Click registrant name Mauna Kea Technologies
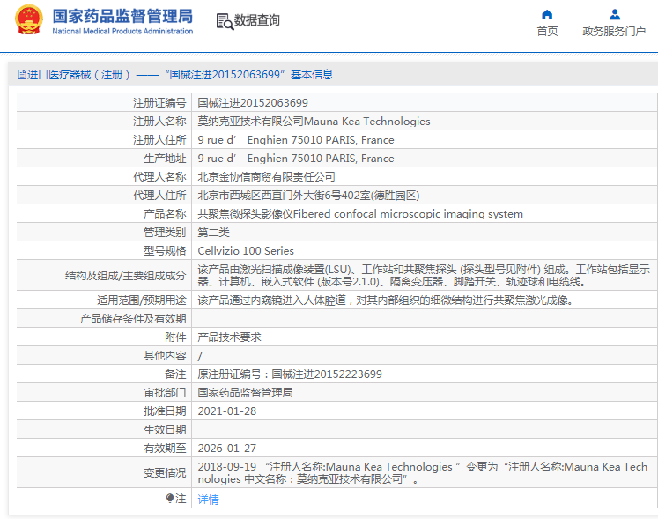 pos(314,122)
